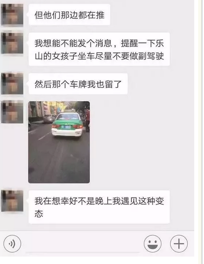Select the 提醒一下乐山的女孩子 message bubble
This screenshot has height=264, width=204.
[x=99, y=49]
